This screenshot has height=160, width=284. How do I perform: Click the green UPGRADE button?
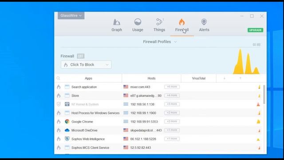[256, 30]
